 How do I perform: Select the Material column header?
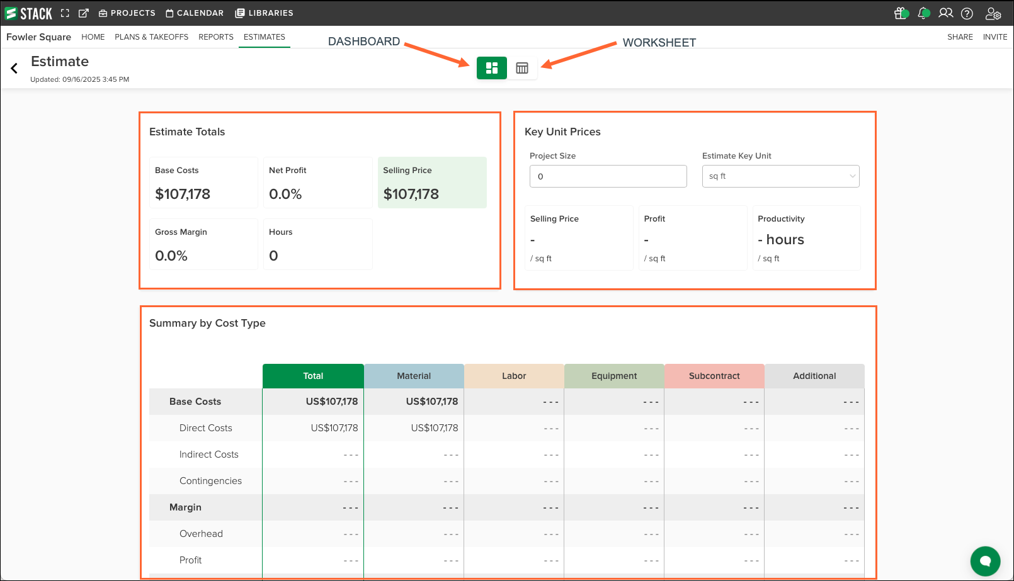(x=413, y=376)
